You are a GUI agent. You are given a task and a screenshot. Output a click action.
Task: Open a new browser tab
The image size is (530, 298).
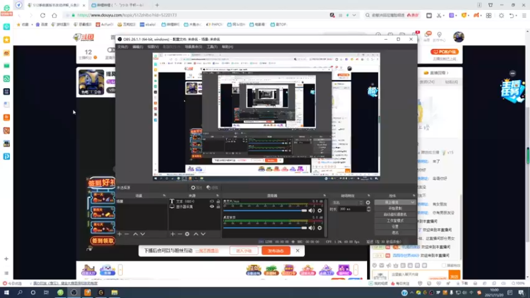click(x=157, y=5)
